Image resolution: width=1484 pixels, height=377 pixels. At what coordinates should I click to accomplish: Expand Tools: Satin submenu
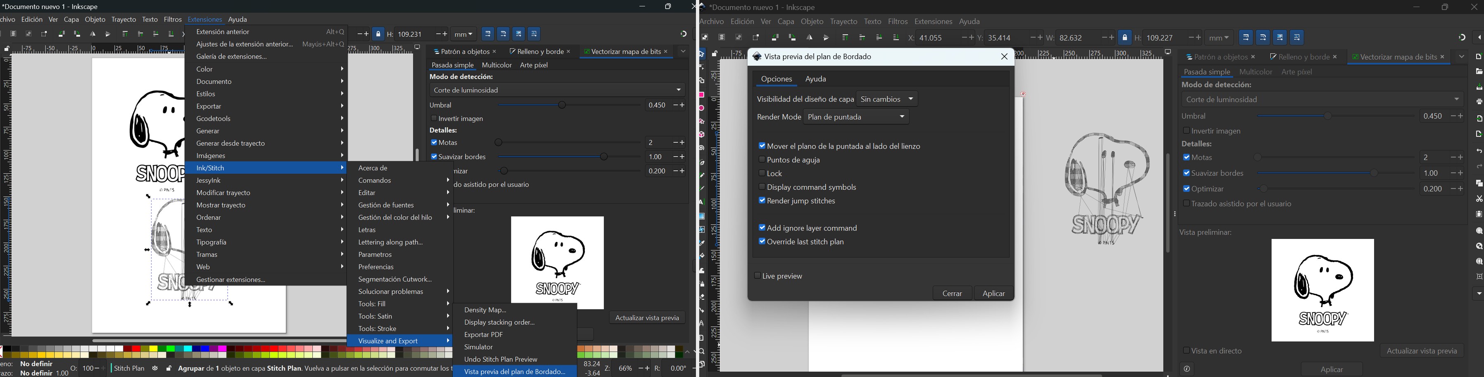400,317
